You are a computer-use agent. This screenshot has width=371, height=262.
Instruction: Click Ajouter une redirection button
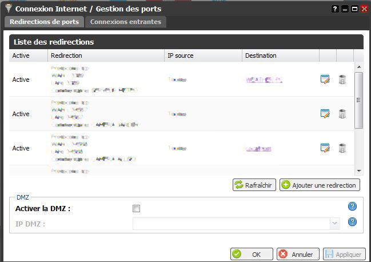click(x=320, y=185)
